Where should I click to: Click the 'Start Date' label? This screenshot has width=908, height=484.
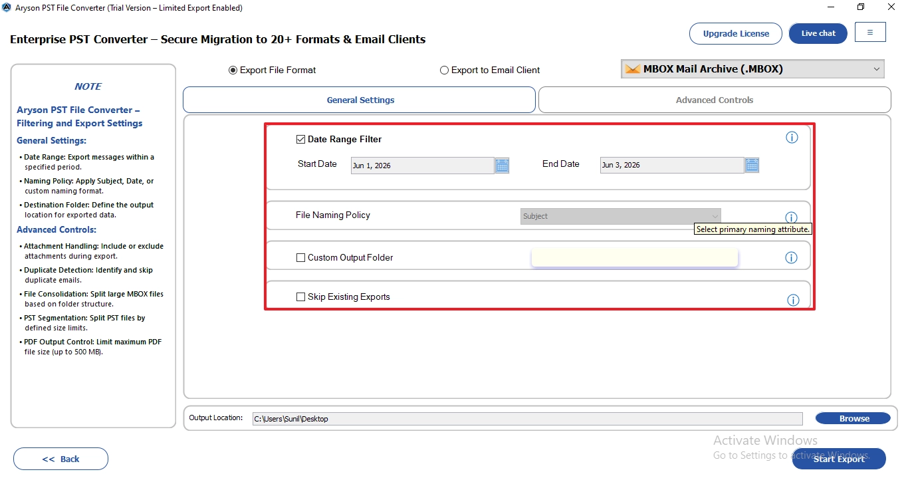[317, 164]
